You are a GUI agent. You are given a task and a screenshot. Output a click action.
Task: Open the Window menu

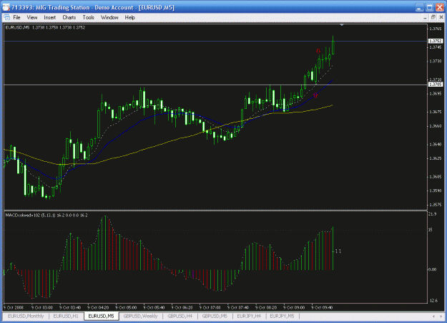coord(109,17)
